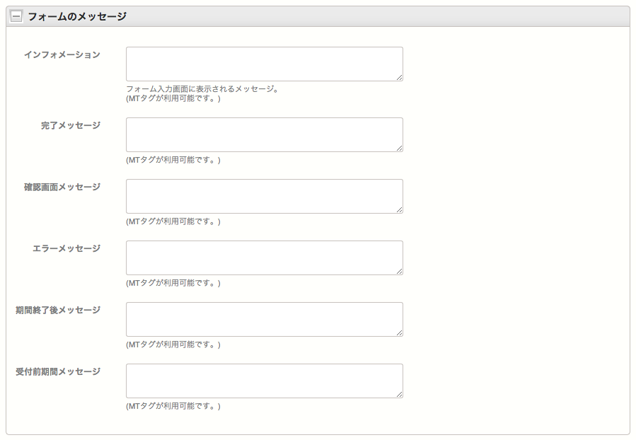
Task: Click resize handle of 確認画面メッセージ field
Action: pos(399,209)
